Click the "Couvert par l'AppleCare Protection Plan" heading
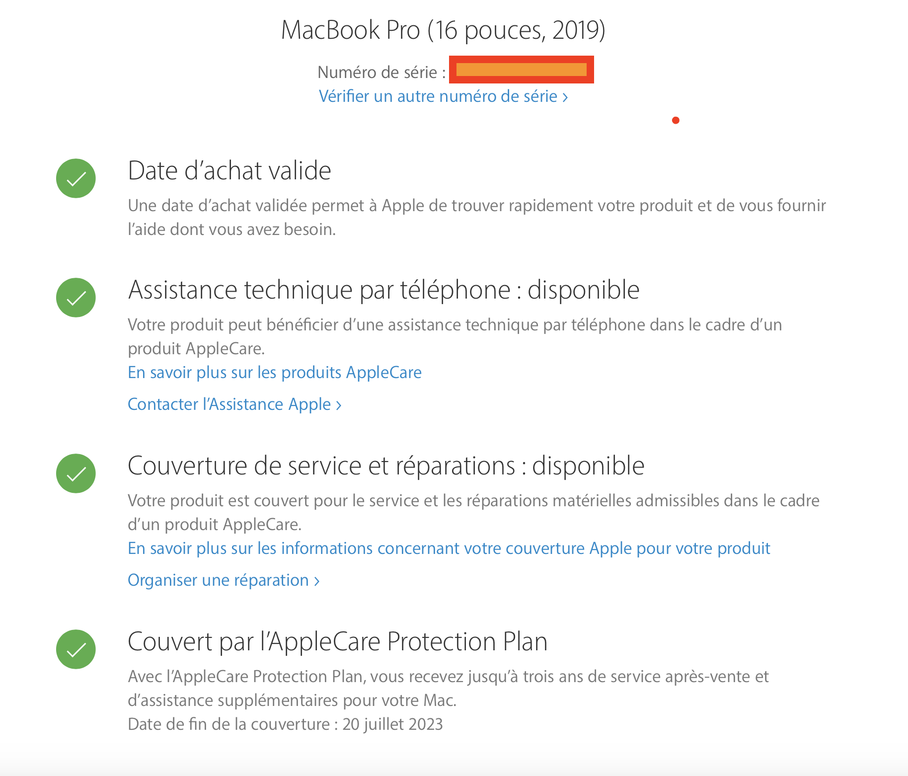908x776 pixels. (x=338, y=642)
